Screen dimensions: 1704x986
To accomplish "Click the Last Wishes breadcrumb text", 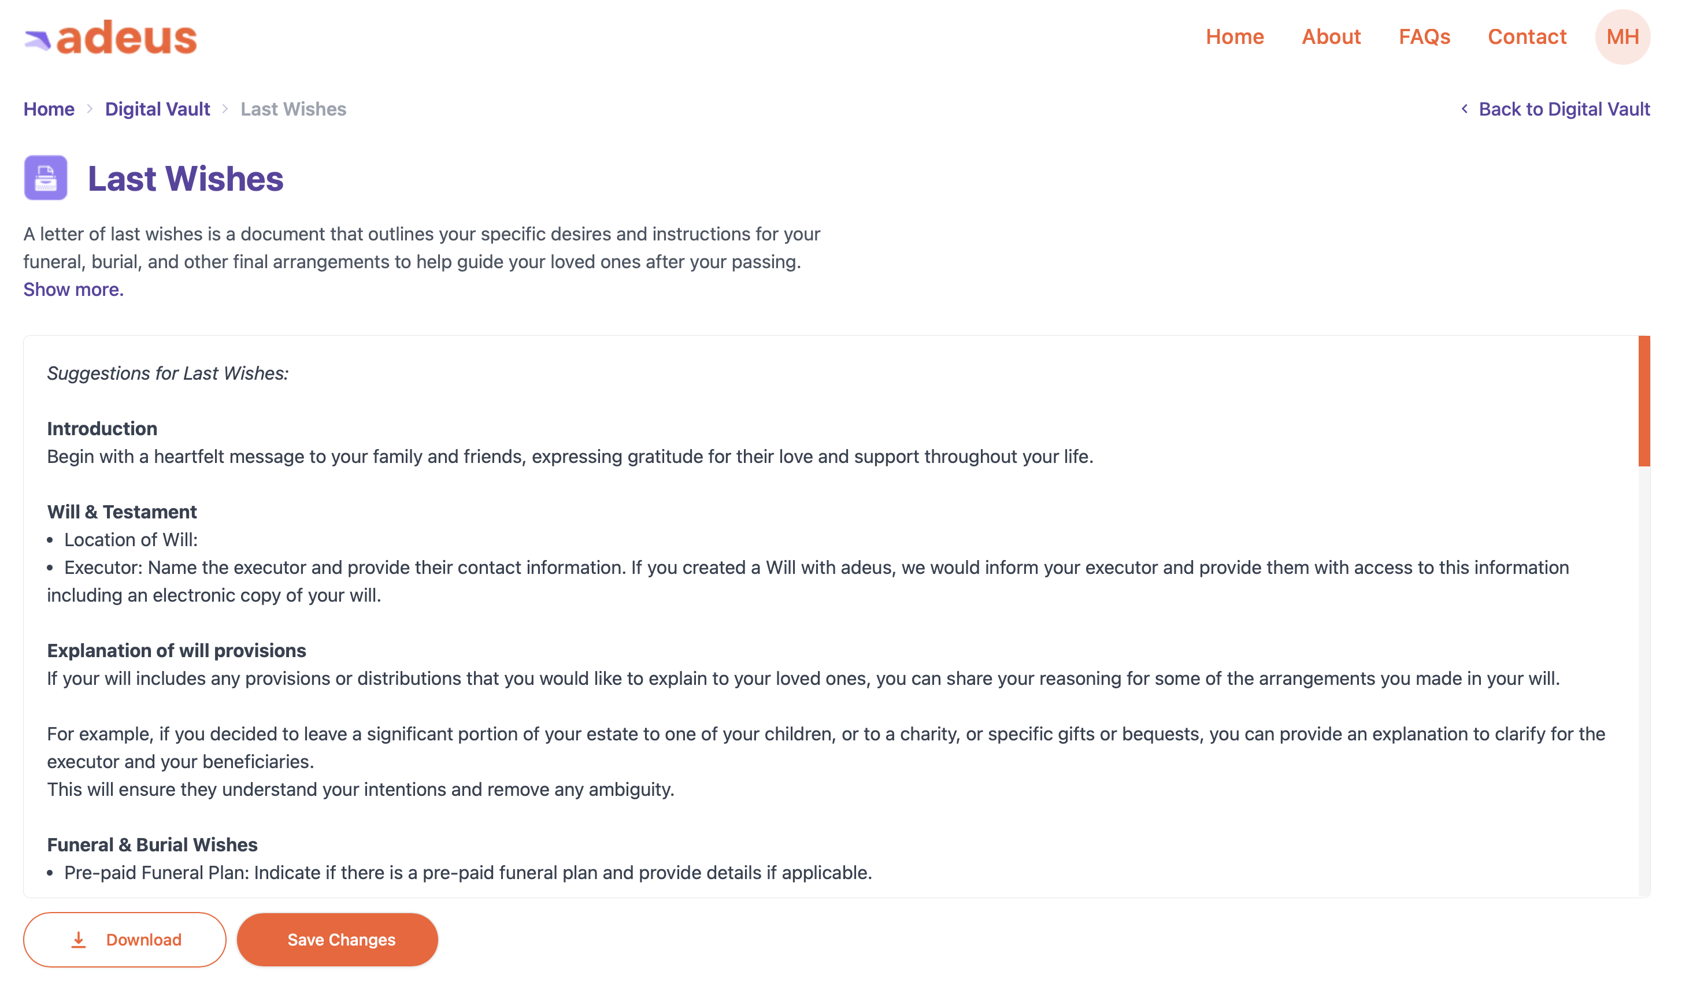I will point(294,109).
